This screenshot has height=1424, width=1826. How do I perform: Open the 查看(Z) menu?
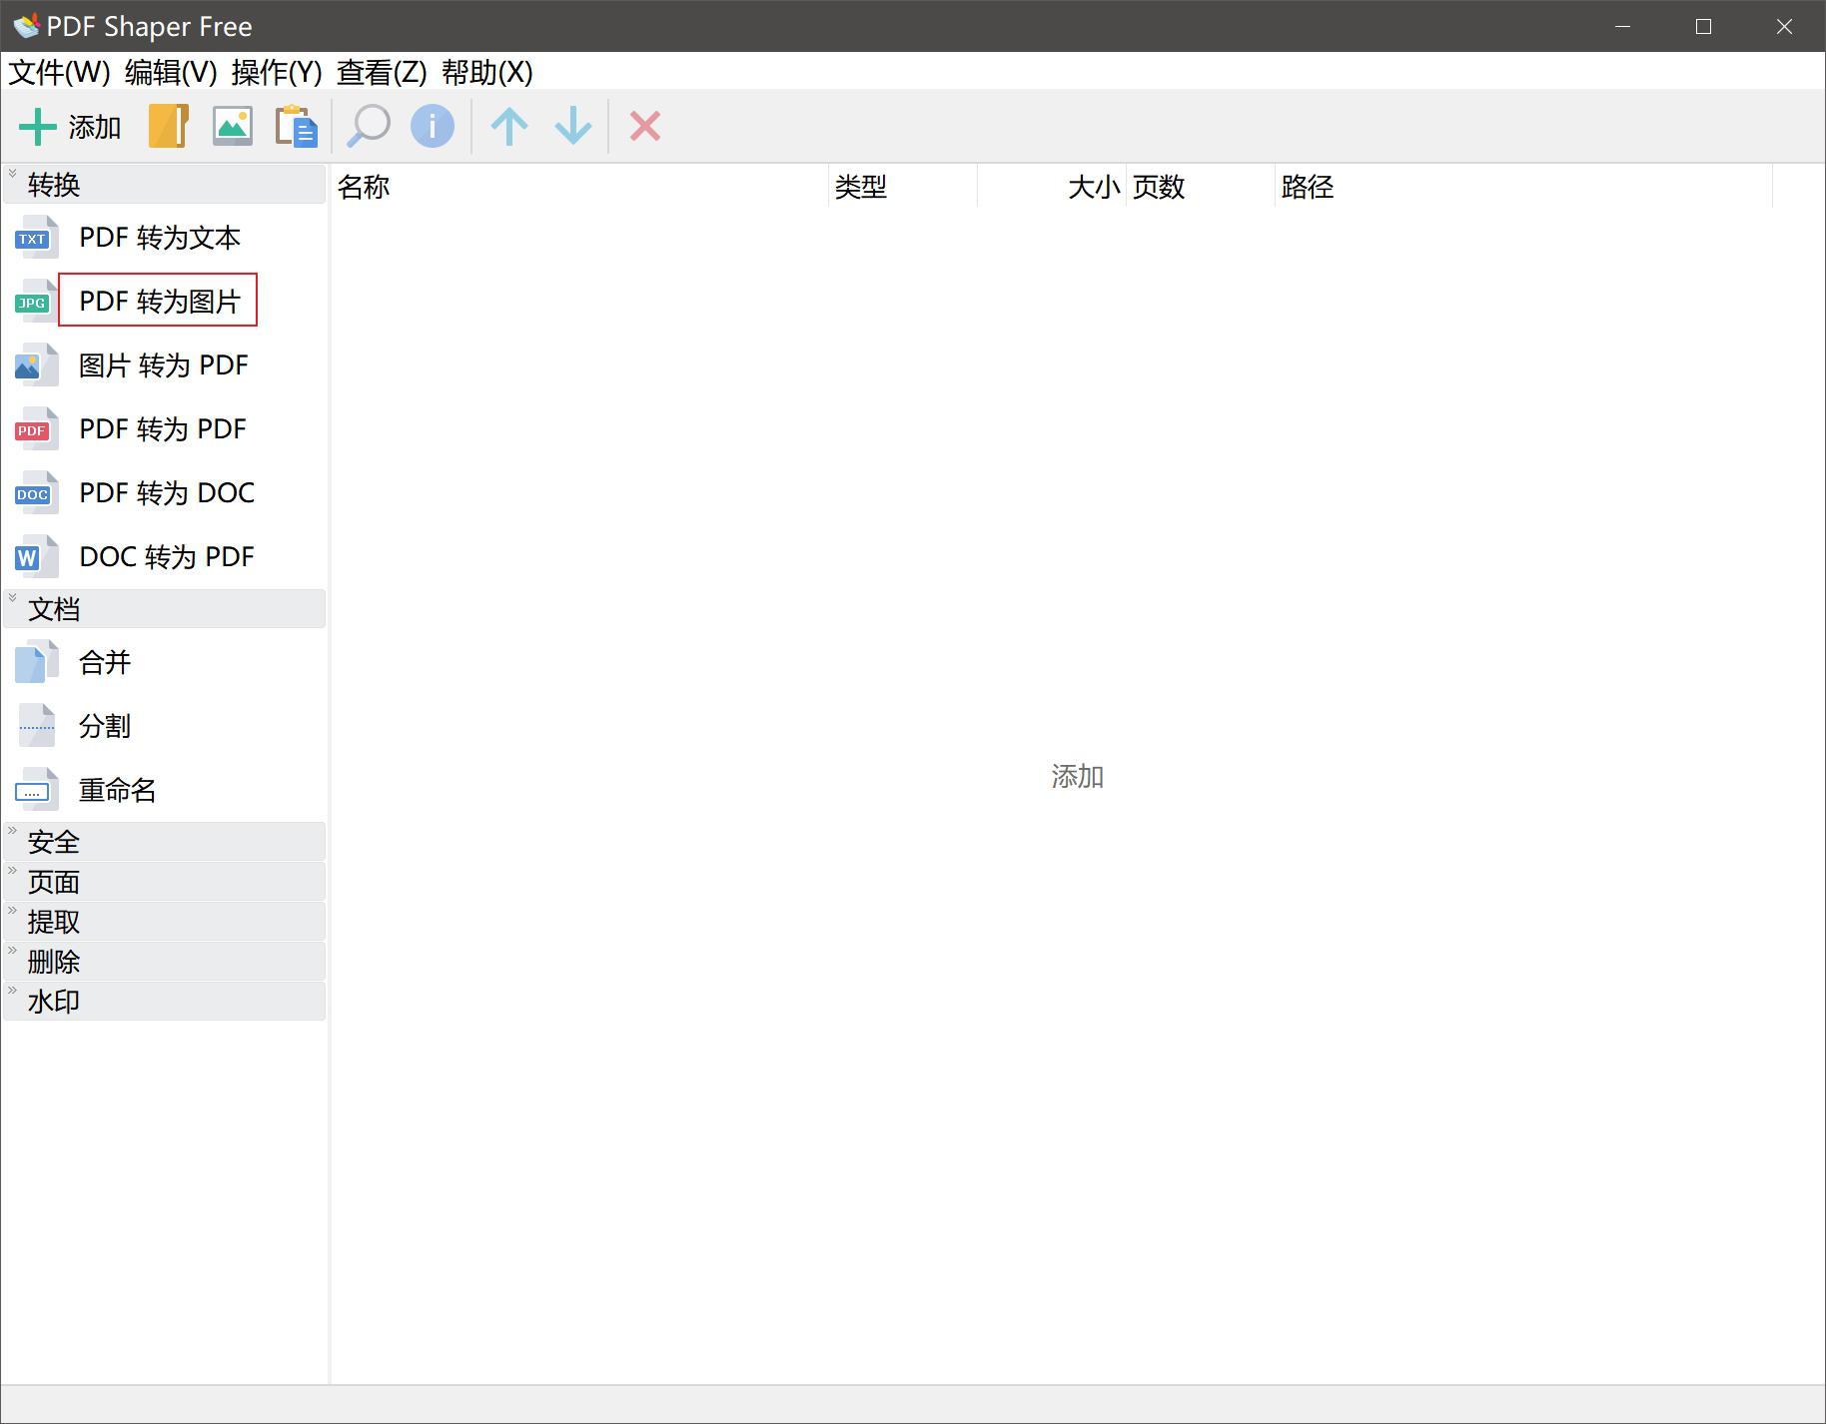(x=382, y=72)
